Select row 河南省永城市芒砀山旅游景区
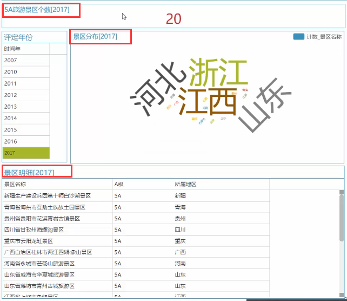347x301 pixels. pos(136,264)
